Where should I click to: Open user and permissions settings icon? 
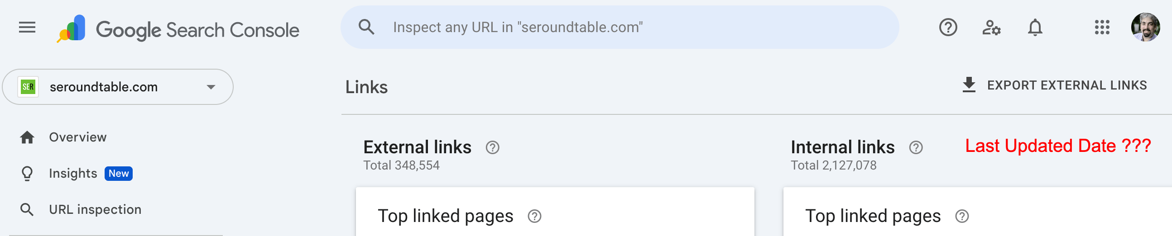click(991, 28)
